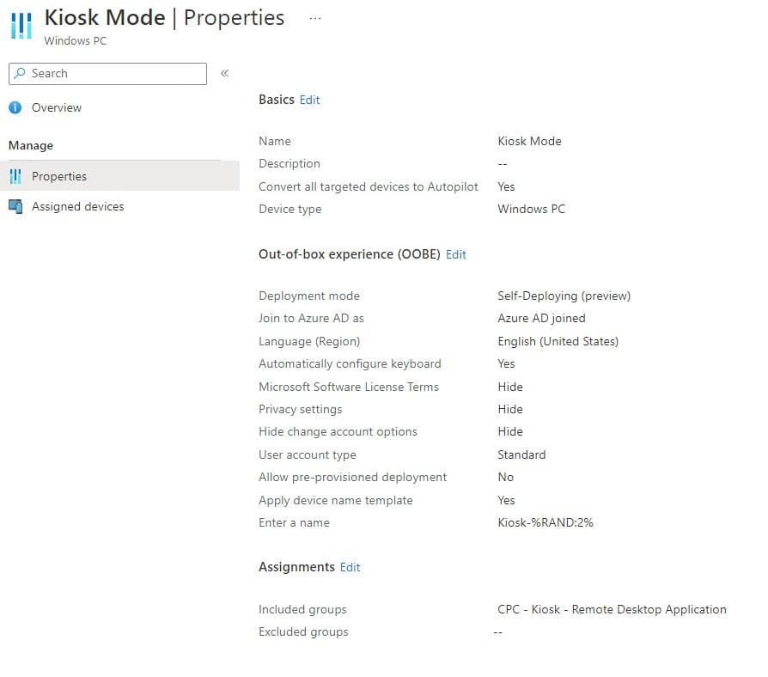Click the blue info icon beside Overview
768x677 pixels.
tap(15, 107)
